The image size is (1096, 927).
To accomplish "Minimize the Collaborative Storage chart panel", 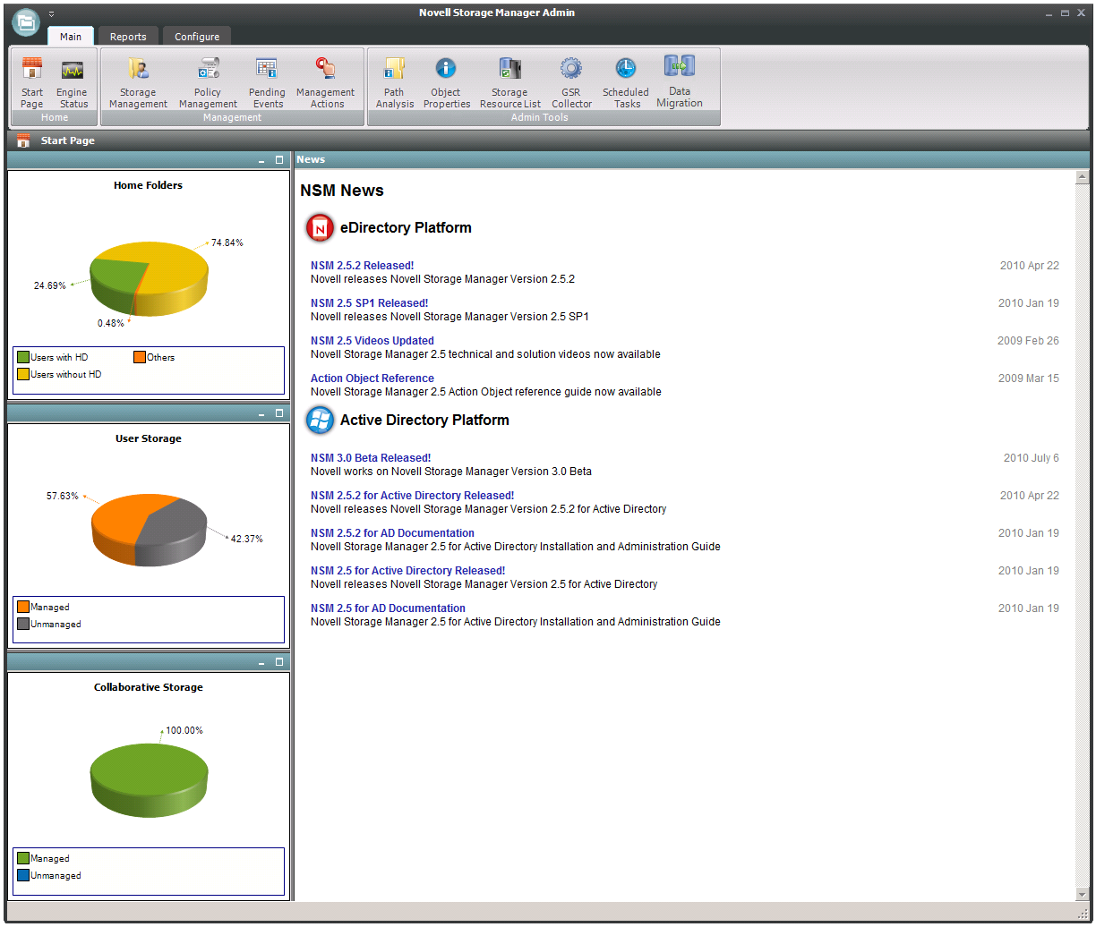I will click(261, 663).
